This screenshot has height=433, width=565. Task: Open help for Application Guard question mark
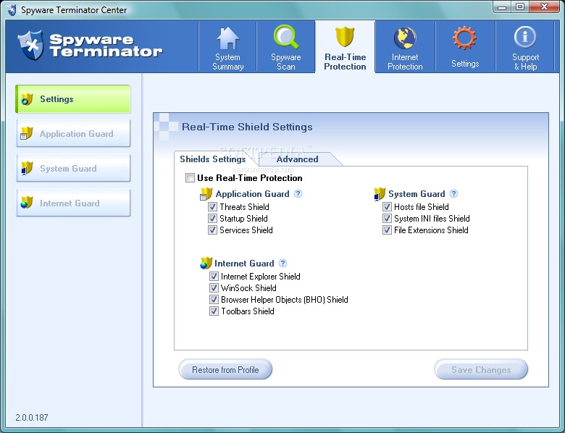point(298,194)
